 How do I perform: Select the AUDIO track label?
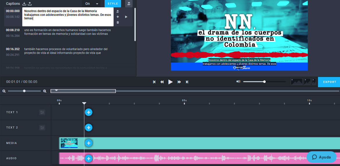click(x=11, y=158)
